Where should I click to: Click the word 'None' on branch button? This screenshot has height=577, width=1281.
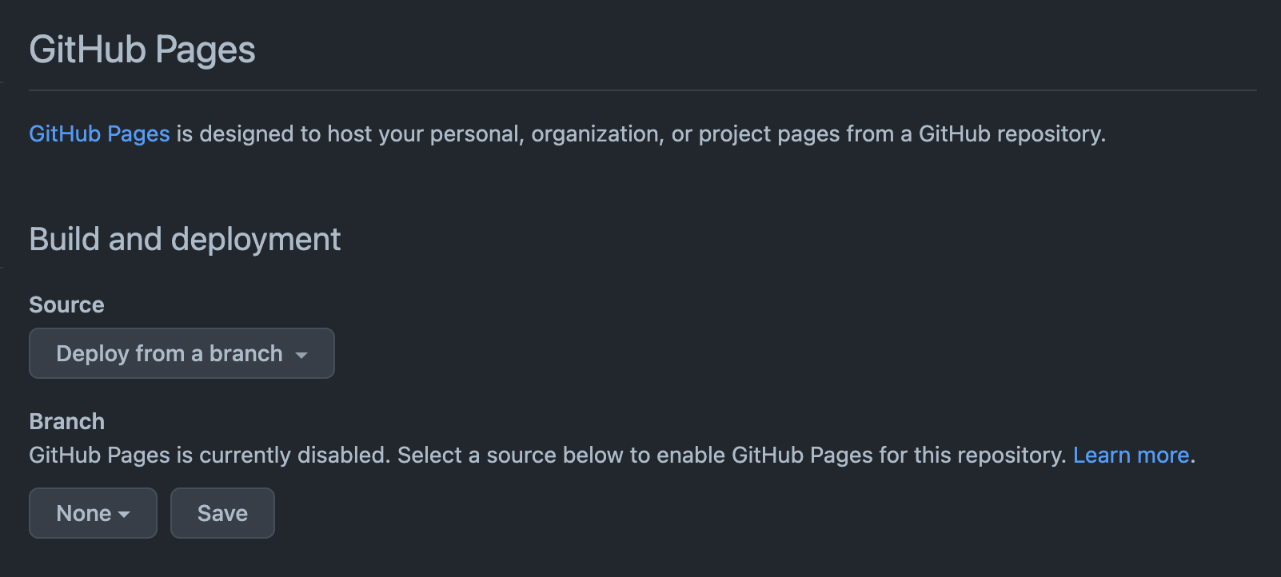click(84, 513)
